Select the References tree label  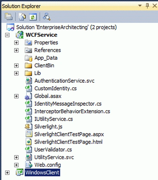click(48, 50)
